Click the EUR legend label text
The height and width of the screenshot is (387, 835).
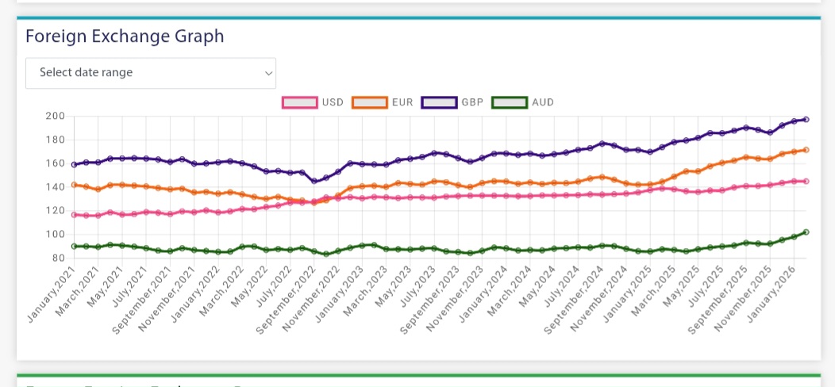(402, 102)
